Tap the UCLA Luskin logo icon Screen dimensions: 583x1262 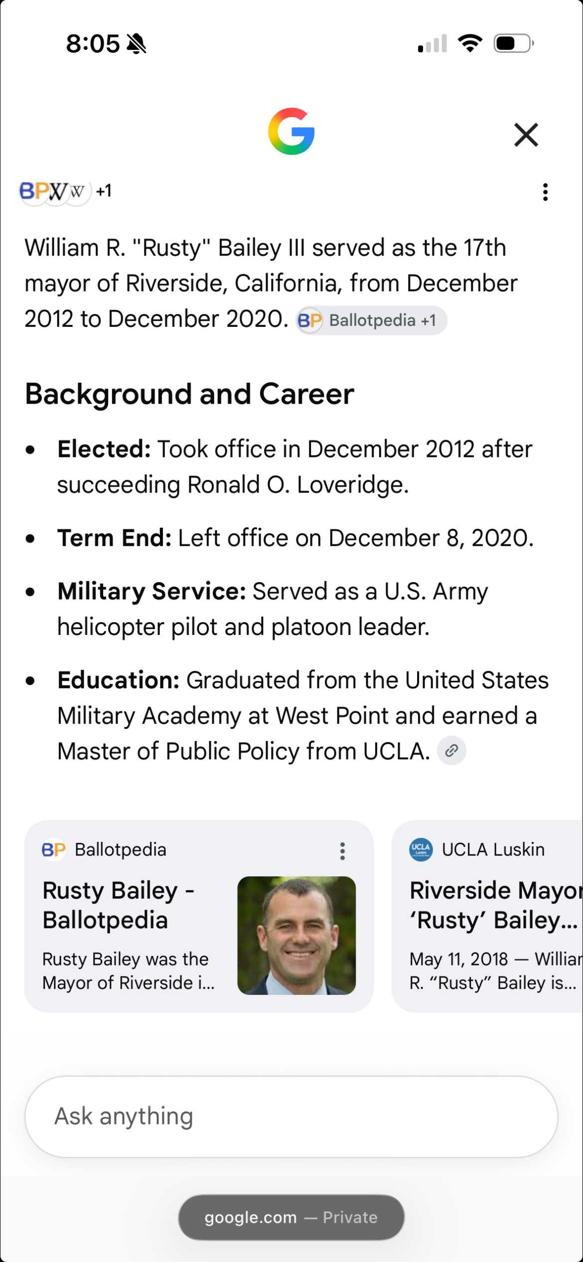click(421, 850)
